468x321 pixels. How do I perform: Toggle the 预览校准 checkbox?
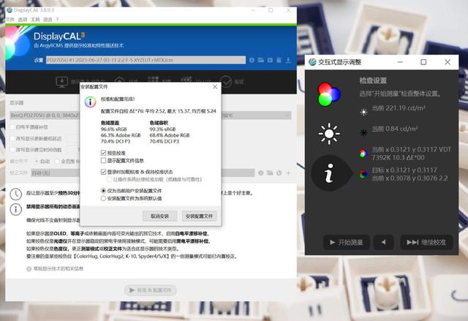(x=104, y=153)
